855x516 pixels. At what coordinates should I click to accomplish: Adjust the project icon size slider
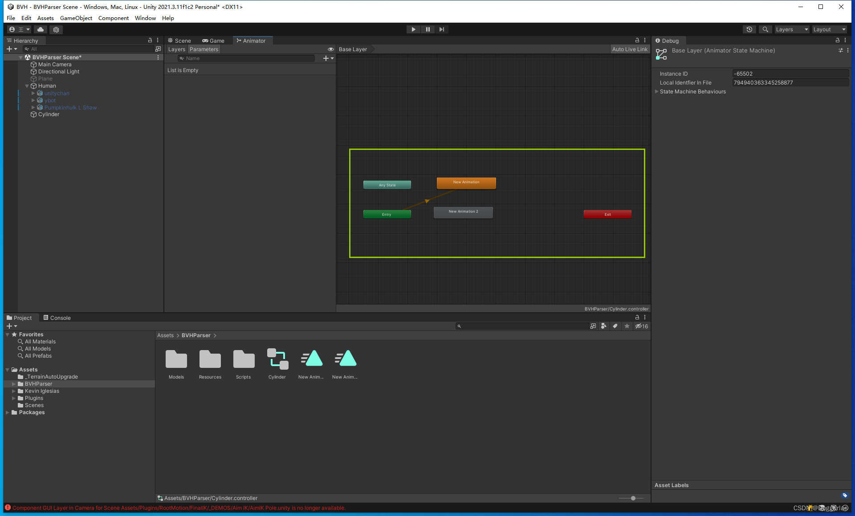click(633, 498)
